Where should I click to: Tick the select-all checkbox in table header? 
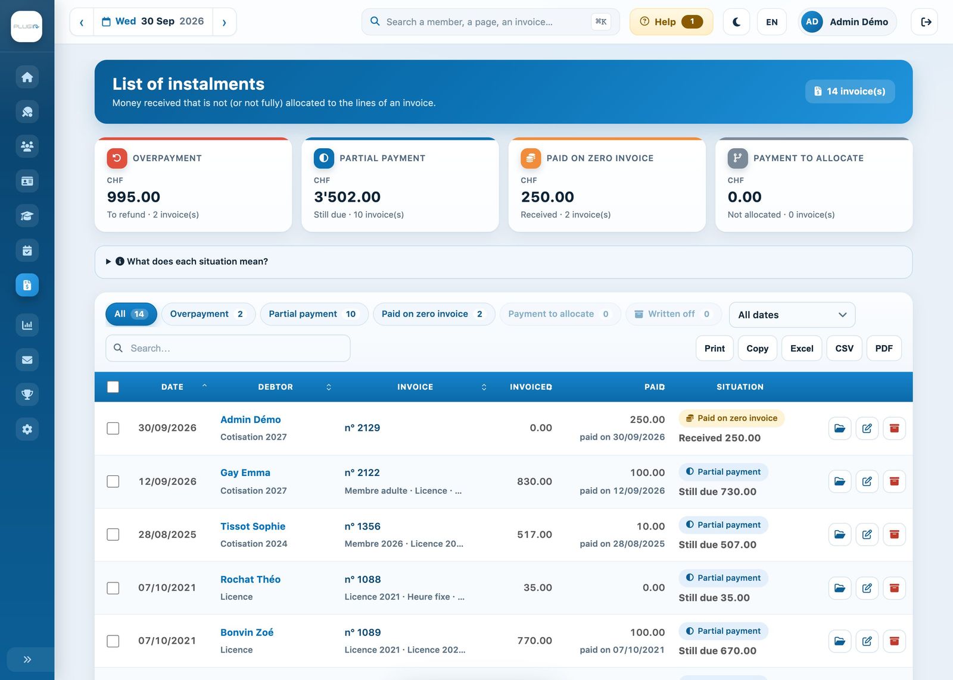click(x=113, y=387)
